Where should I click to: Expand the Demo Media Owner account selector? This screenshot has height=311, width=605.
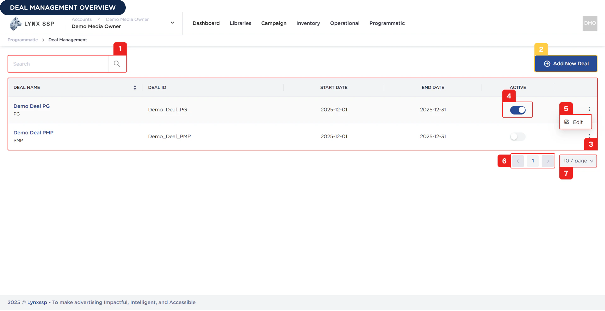[172, 22]
